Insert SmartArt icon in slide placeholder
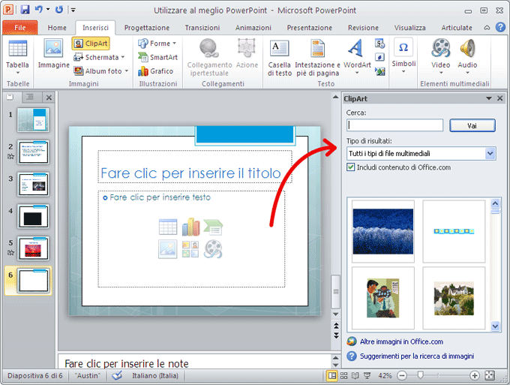 coord(213,227)
